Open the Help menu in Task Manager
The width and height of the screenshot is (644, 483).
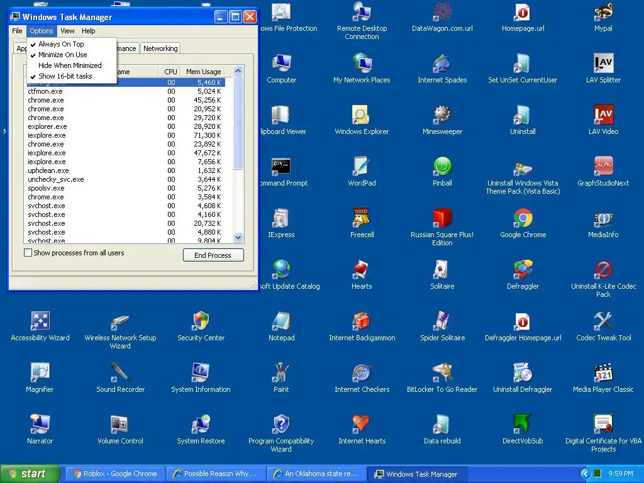coord(88,31)
